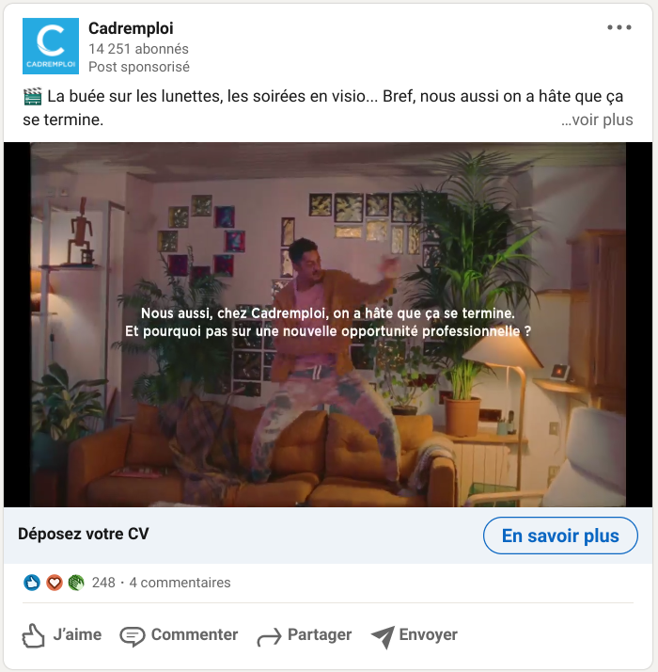
Task: Open the Cadremploi company name link
Action: tap(131, 28)
